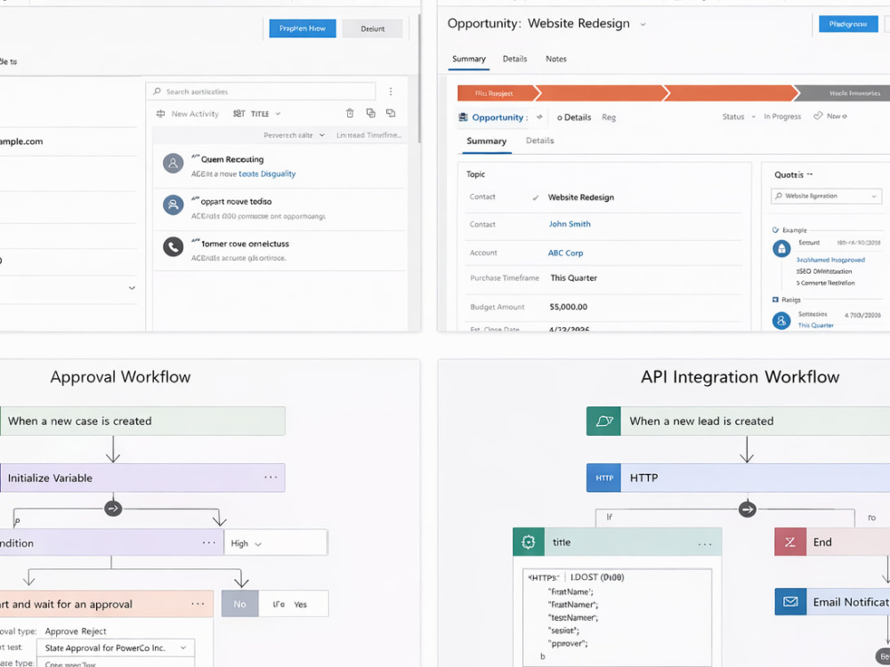Click the No branch button
This screenshot has height=667, width=890.
click(239, 604)
